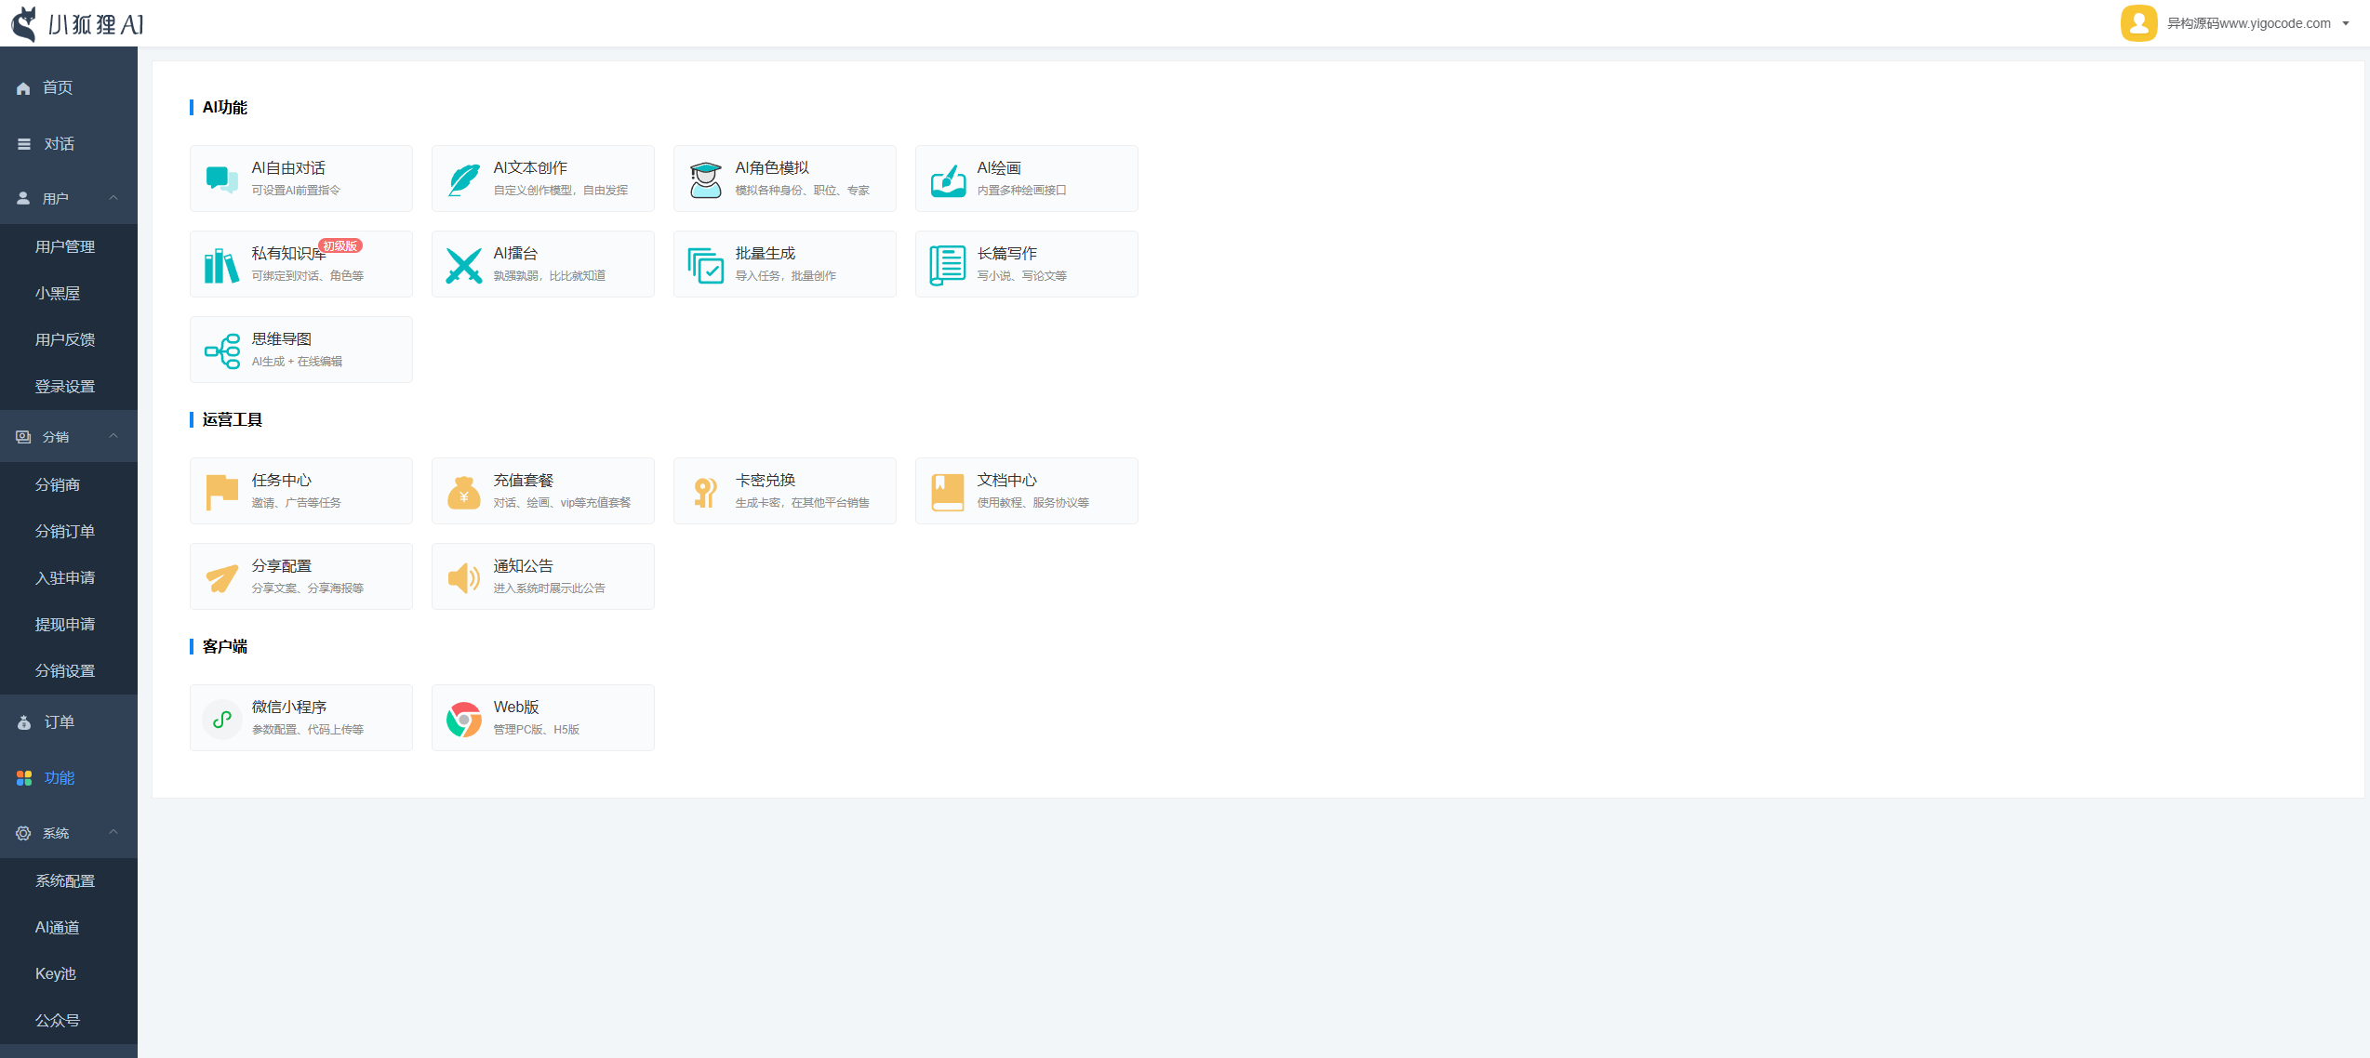This screenshot has width=2370, height=1058.
Task: Click the AI角色模拟 graduate avatar icon
Action: [705, 179]
